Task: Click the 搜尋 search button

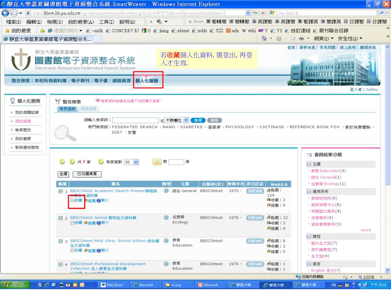Action: (198, 120)
